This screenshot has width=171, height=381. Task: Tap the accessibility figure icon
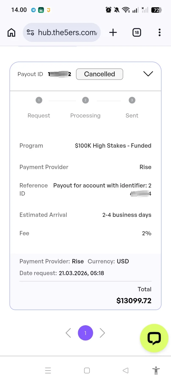(x=156, y=371)
